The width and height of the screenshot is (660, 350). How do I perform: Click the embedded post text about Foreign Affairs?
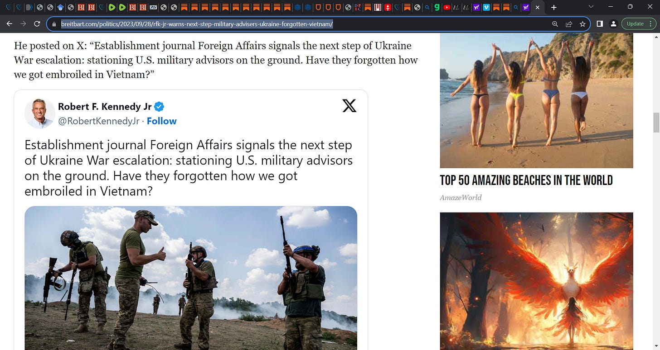tap(189, 168)
